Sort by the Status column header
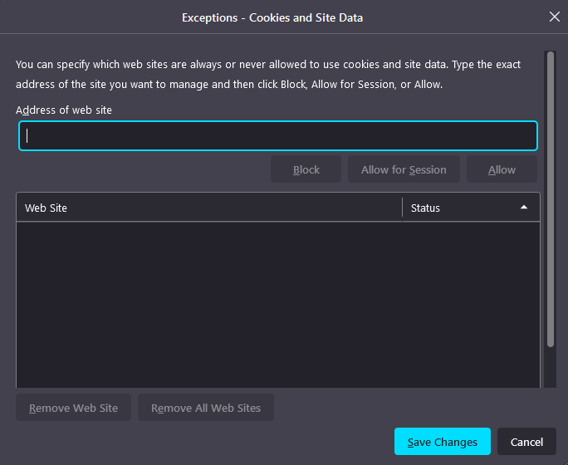 click(471, 208)
